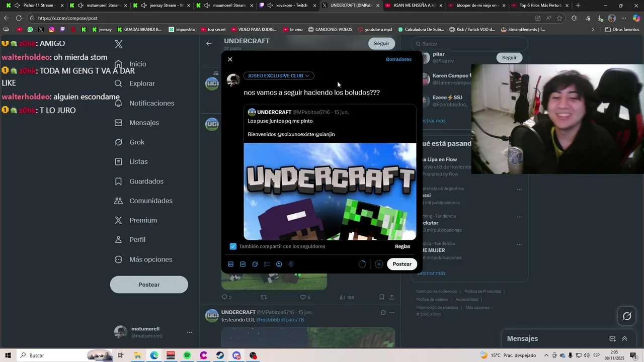Open Otros favoritos bookmarks folder
This screenshot has width=644, height=362.
tap(622, 30)
